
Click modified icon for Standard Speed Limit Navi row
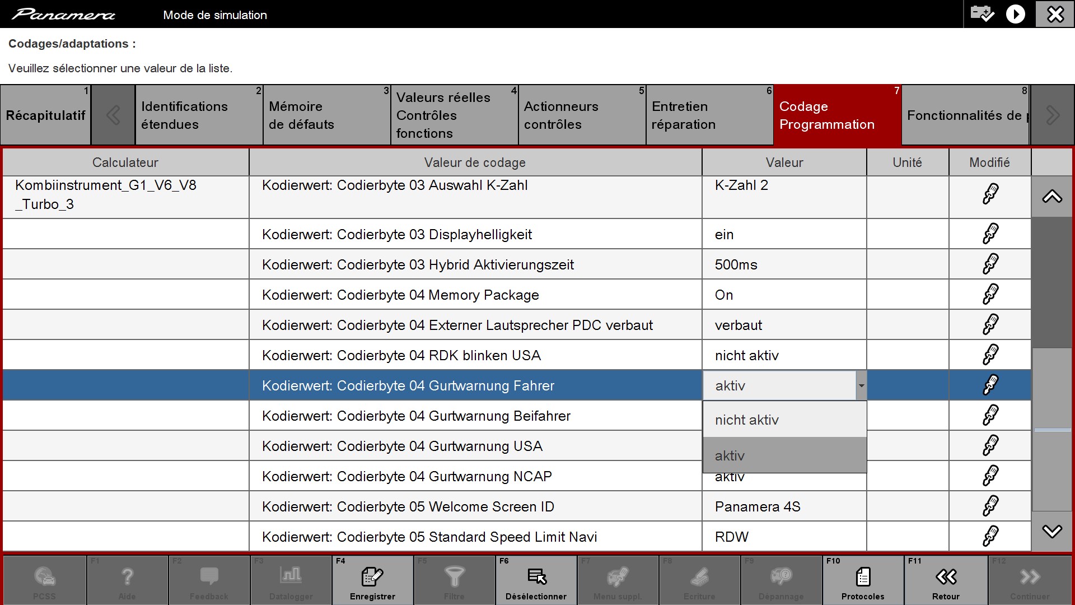990,536
